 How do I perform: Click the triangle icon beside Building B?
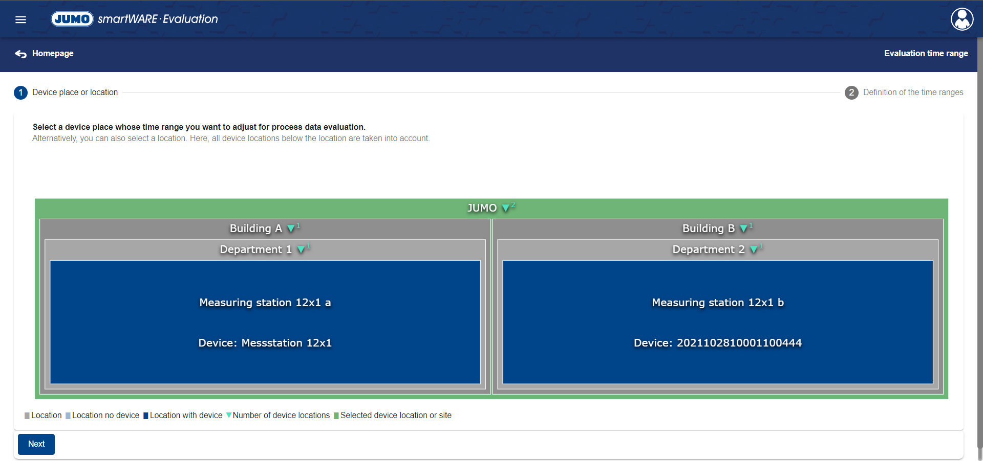point(743,228)
